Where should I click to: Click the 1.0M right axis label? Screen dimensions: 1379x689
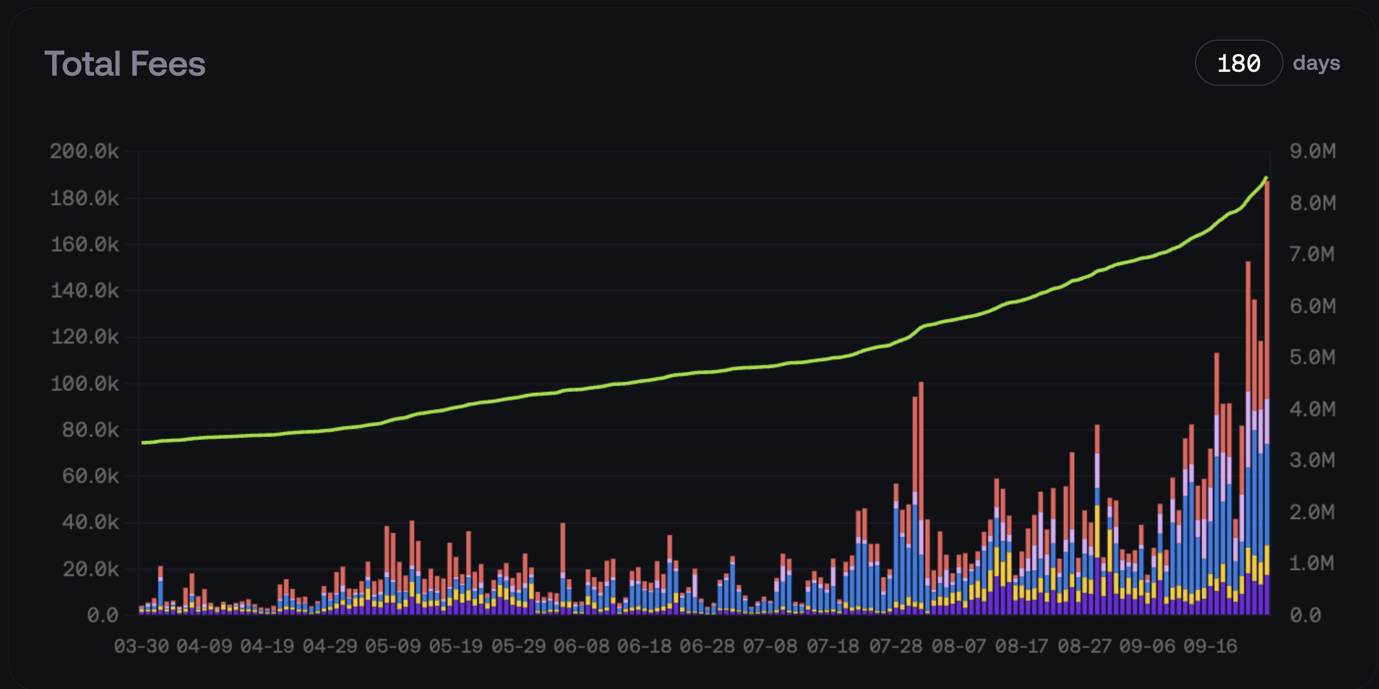(1312, 563)
